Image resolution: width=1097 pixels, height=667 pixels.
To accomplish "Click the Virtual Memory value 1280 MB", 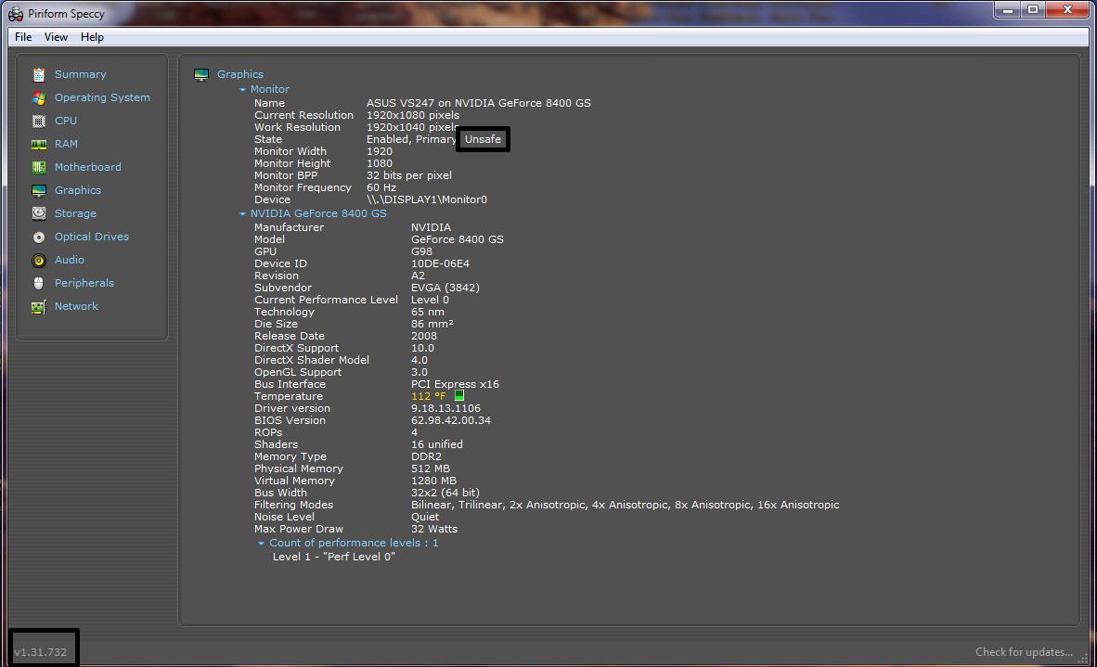I will (433, 481).
